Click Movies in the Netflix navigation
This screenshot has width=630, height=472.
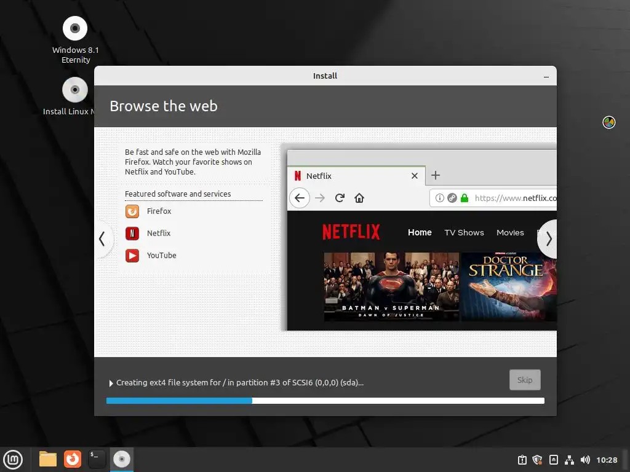coord(510,233)
